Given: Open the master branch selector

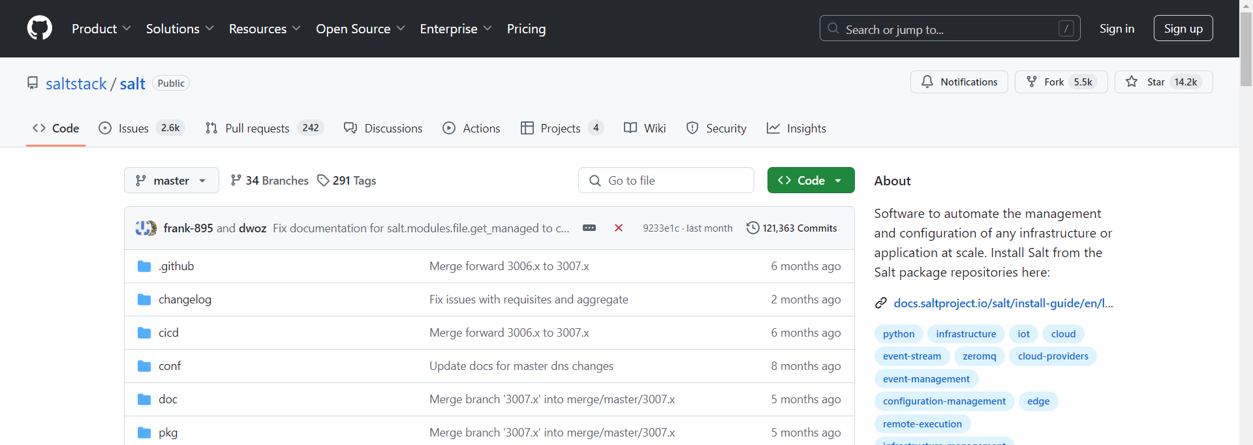Looking at the screenshot, I should point(171,180).
